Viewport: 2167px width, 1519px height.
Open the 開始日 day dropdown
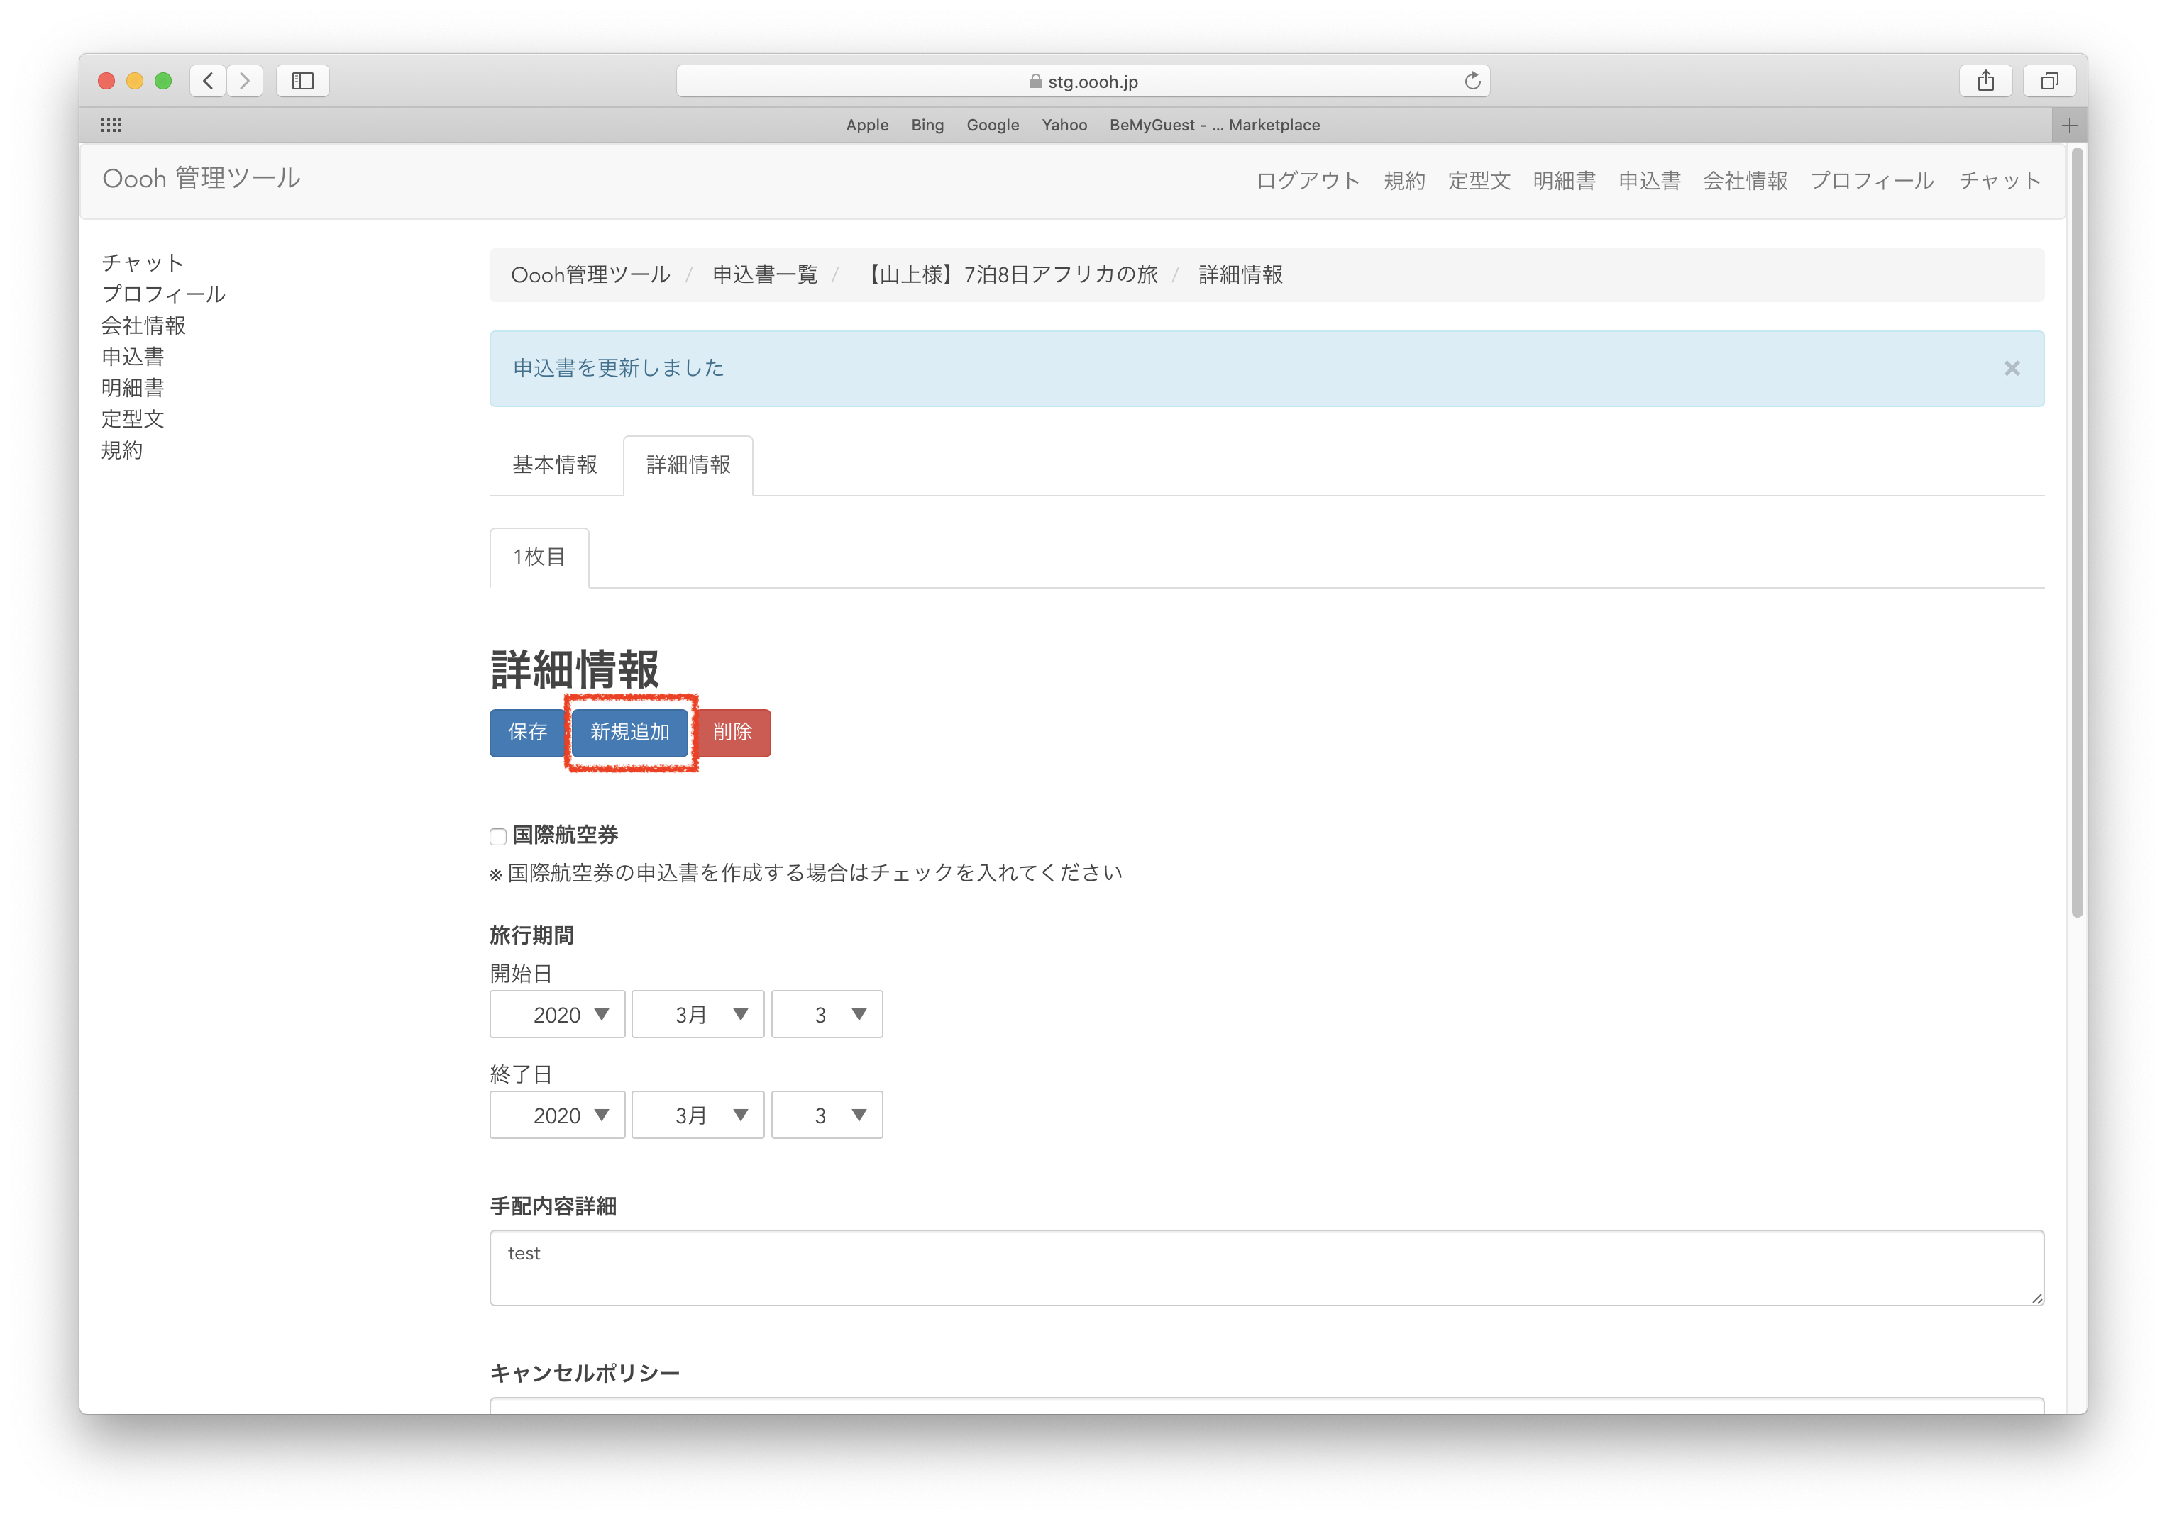pos(827,1014)
